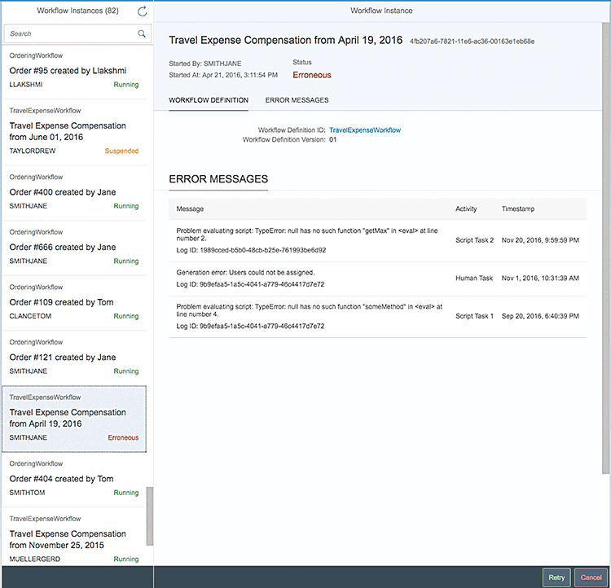Click the search magnifier icon
Image resolution: width=611 pixels, height=588 pixels.
[x=142, y=33]
